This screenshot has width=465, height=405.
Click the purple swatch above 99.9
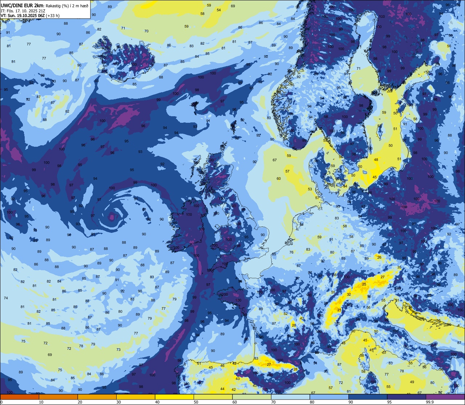[445, 397]
